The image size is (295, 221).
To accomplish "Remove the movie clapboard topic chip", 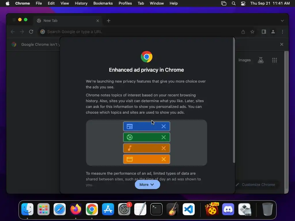I will coord(164,159).
